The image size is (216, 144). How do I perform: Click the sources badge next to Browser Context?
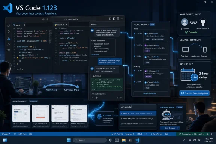tap(33, 101)
